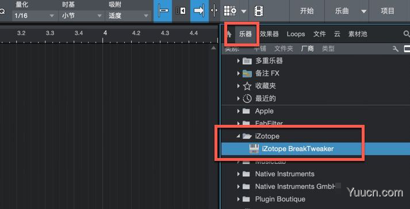Screen dimensions: 410x209
Task: Click the timeline ruler at 4.3
Action: tap(165, 33)
